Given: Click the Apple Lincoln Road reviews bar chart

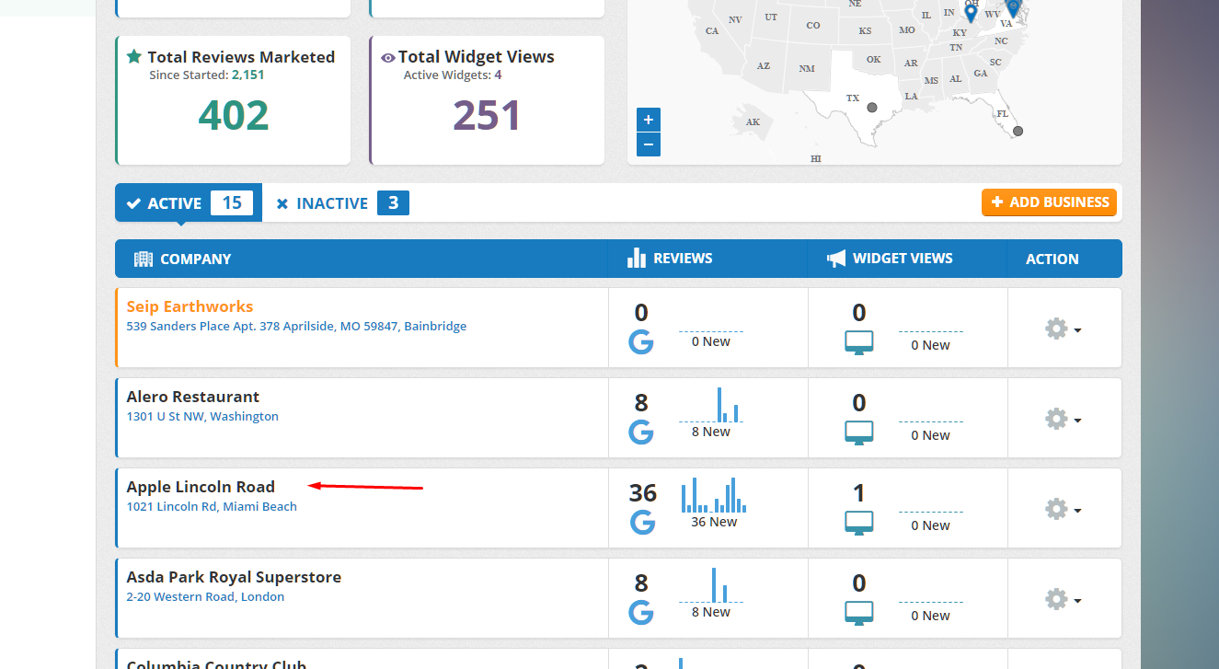Looking at the screenshot, I should pos(713,496).
